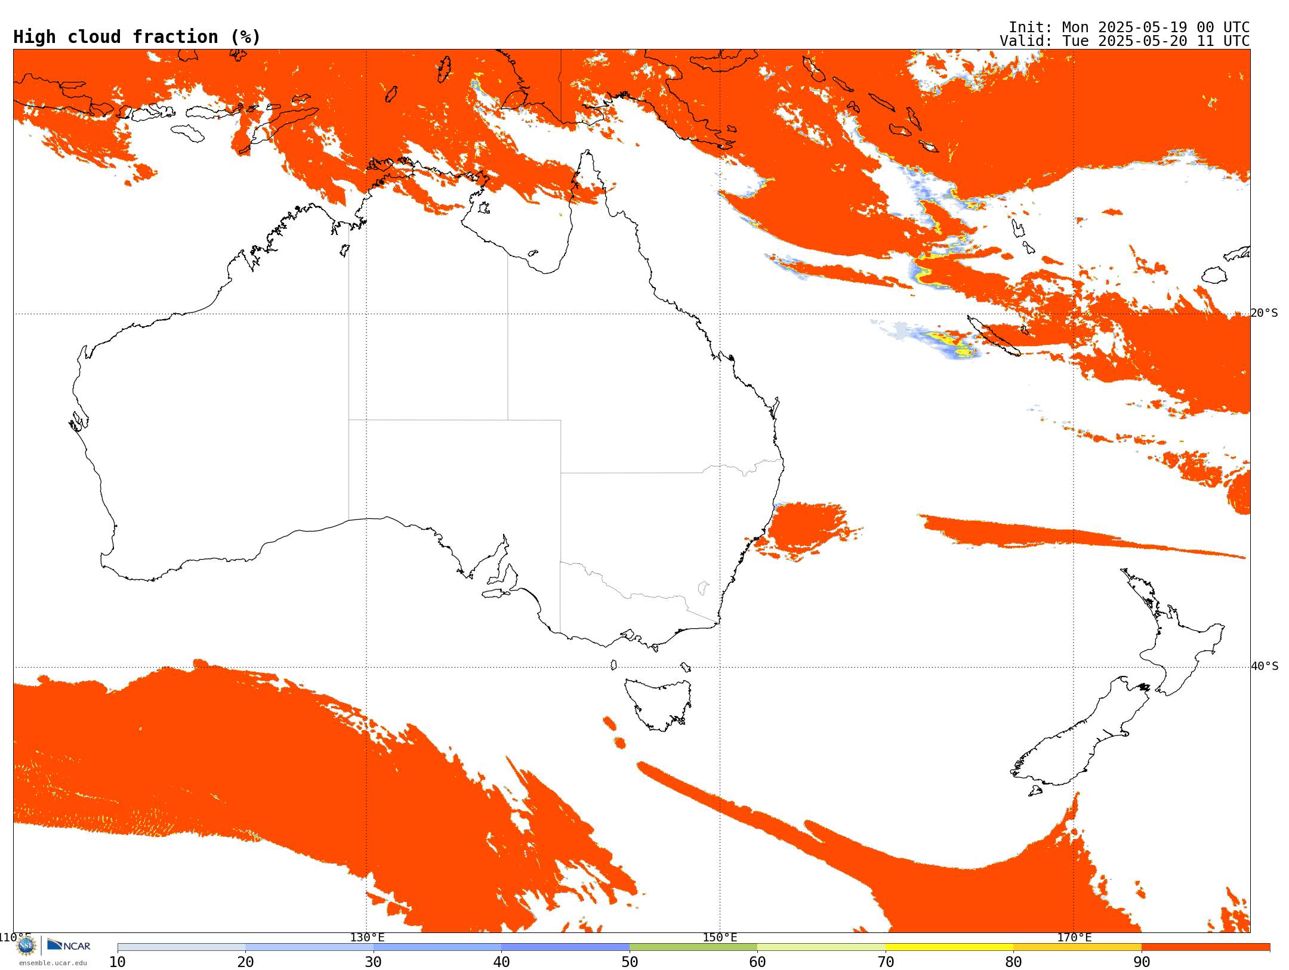This screenshot has height=970, width=1289.
Task: Click the colorbar tick label 60
Action: (757, 962)
